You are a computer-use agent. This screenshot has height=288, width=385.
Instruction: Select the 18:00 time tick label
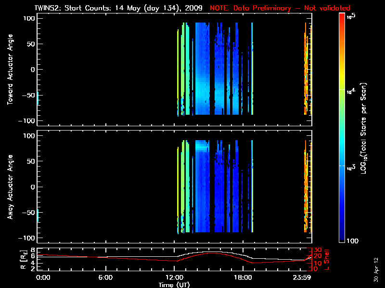pyautogui.click(x=243, y=277)
